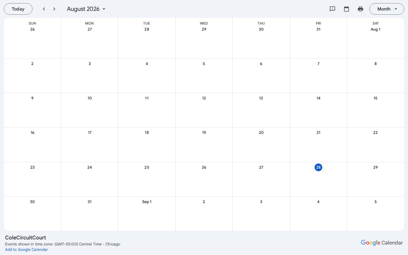Image resolution: width=408 pixels, height=255 pixels.
Task: Open the Month view dropdown
Action: click(x=387, y=9)
